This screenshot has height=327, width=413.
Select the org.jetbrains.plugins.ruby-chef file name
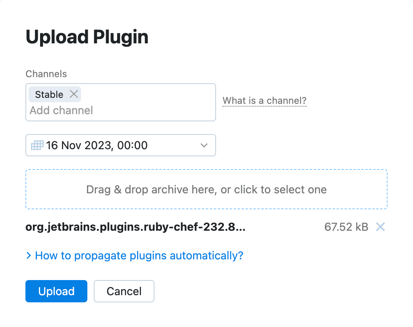(135, 227)
